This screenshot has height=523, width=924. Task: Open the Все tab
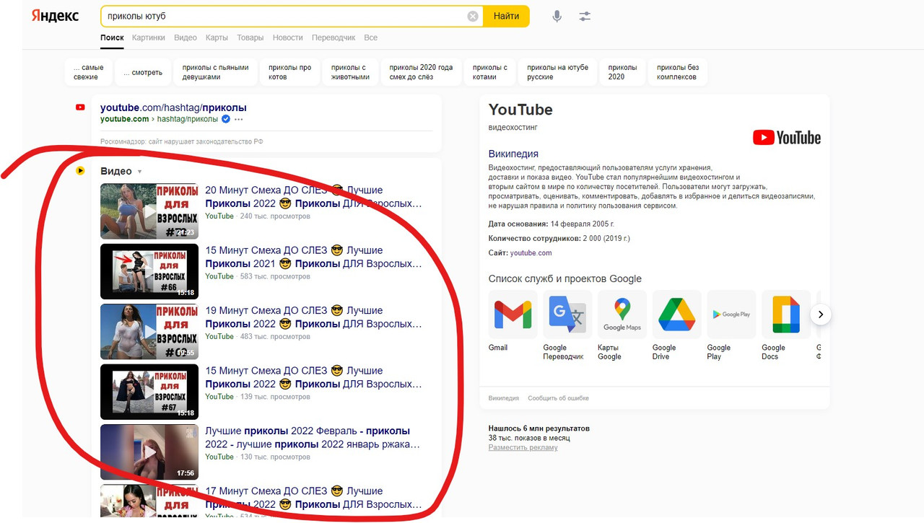point(371,38)
